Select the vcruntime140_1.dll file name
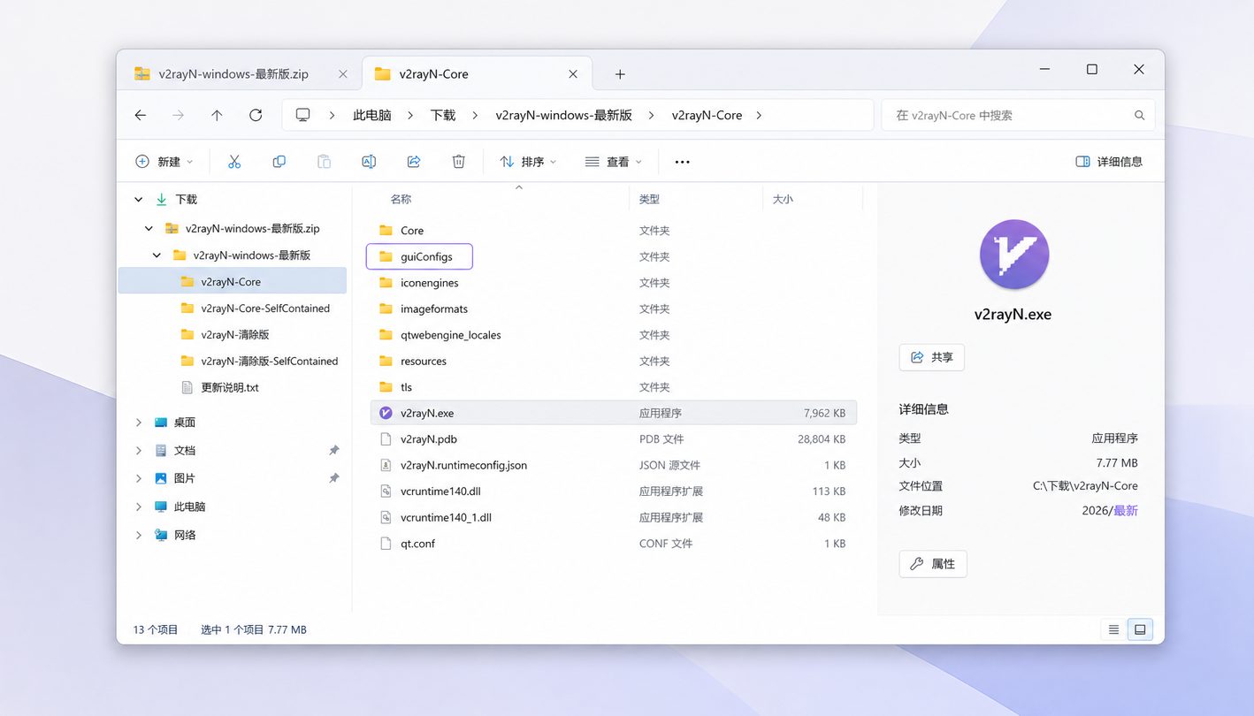Screen dimensions: 1254x716 446,517
